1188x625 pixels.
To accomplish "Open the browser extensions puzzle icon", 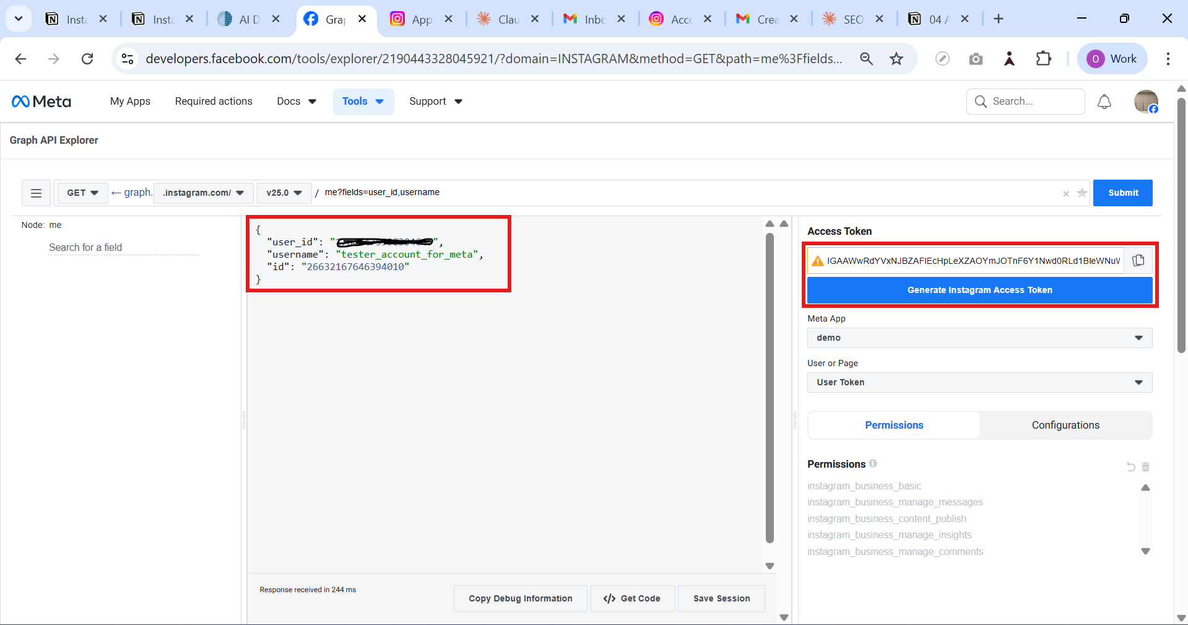I will [x=1044, y=59].
